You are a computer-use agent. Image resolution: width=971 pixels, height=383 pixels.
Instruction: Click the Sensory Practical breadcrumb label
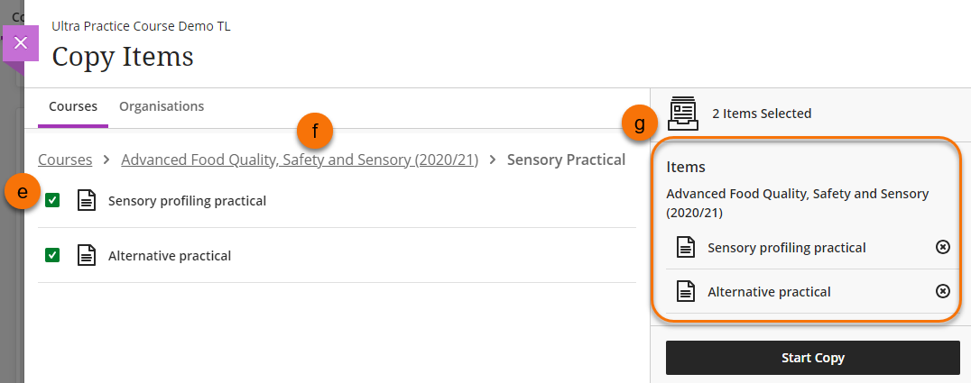pyautogui.click(x=566, y=160)
